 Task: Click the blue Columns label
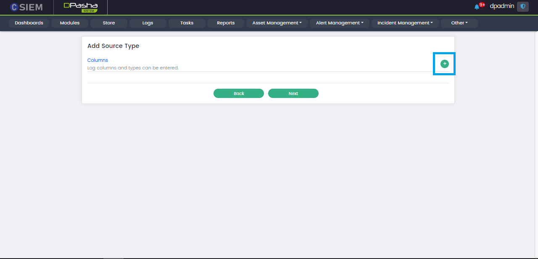(x=98, y=60)
